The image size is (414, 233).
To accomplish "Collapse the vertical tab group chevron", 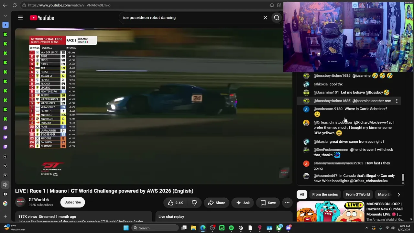I will click(5, 16).
